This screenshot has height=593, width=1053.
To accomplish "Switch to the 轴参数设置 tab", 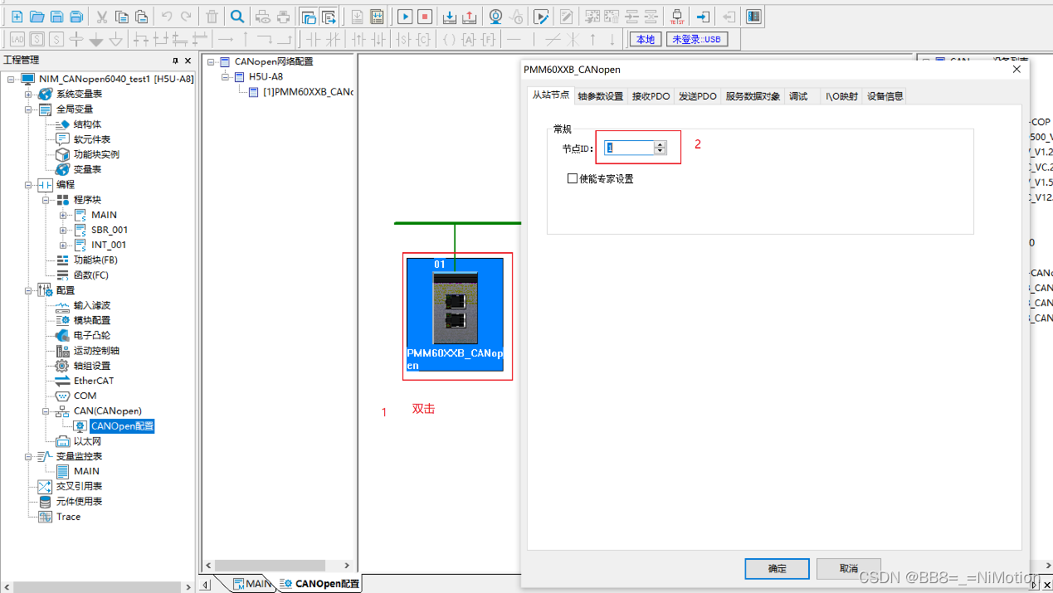I will pyautogui.click(x=600, y=96).
